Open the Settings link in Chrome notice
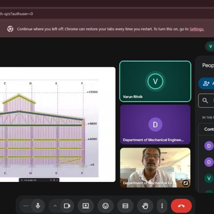This screenshot has height=214, width=214. point(197,29)
